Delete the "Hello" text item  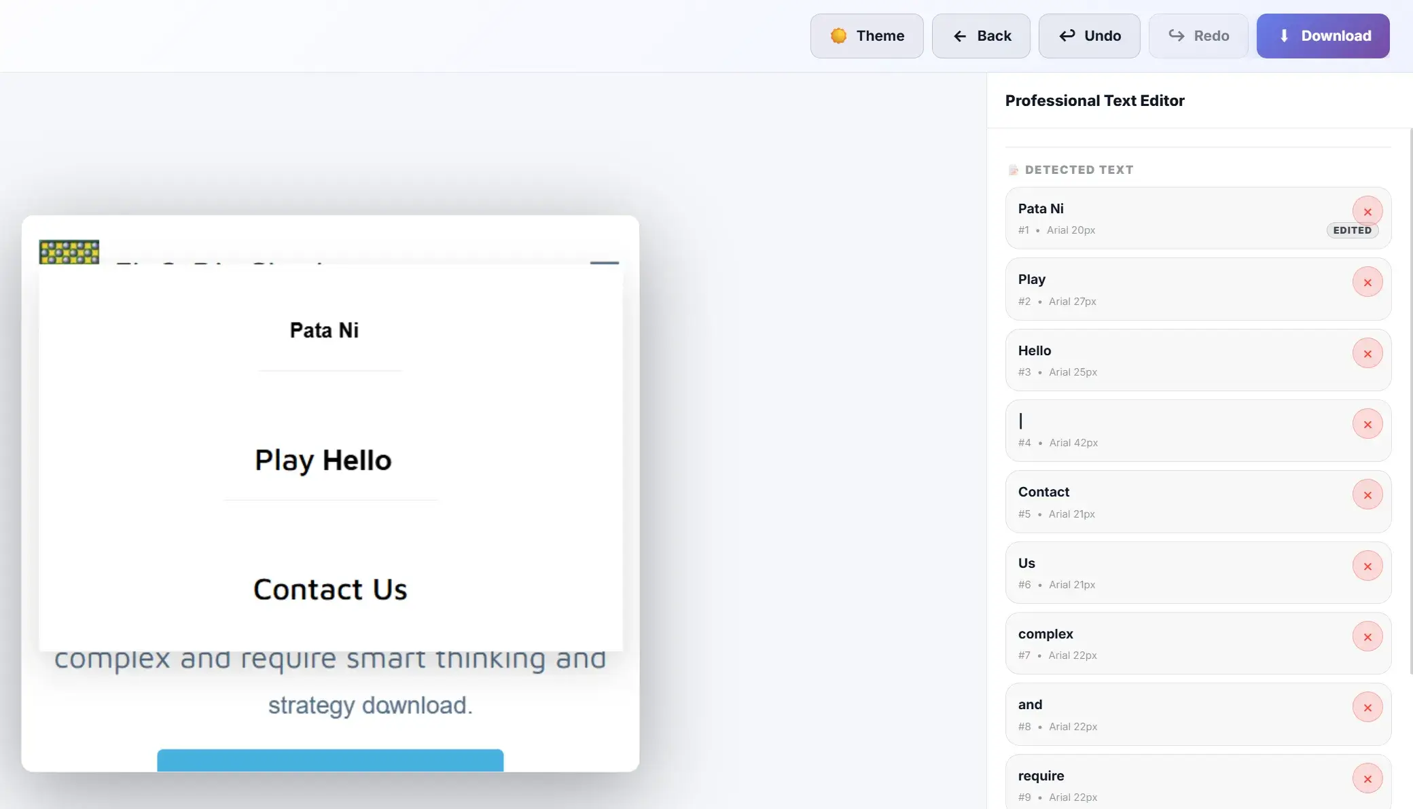pos(1367,354)
